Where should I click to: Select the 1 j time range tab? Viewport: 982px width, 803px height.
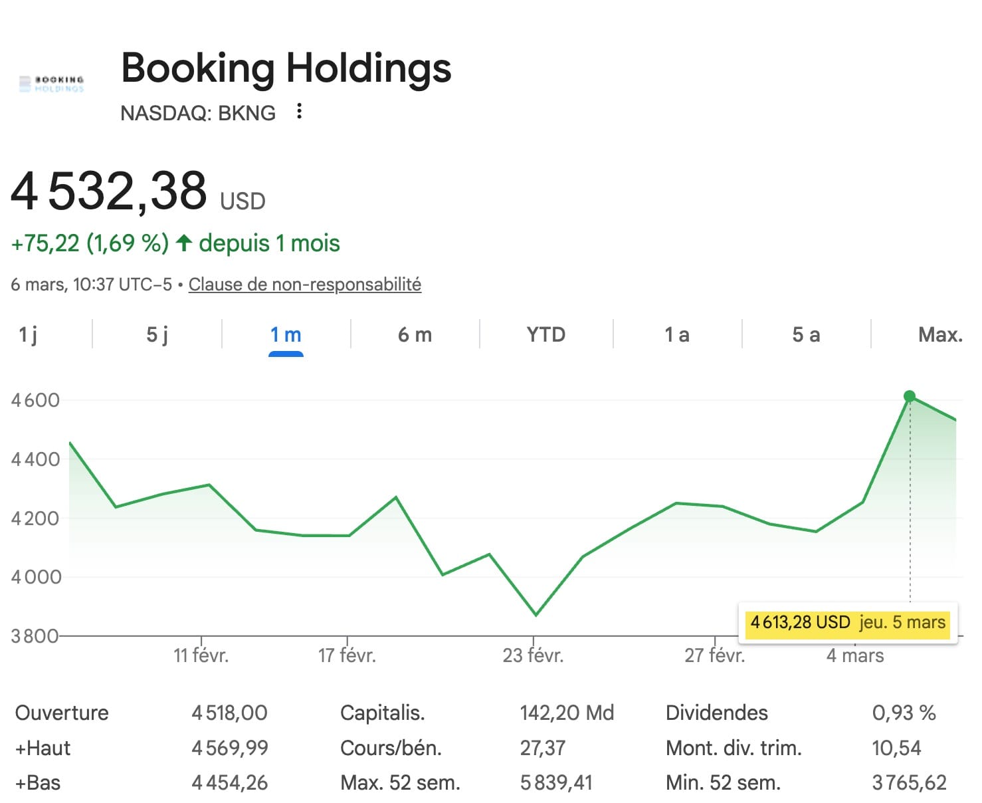pyautogui.click(x=28, y=334)
